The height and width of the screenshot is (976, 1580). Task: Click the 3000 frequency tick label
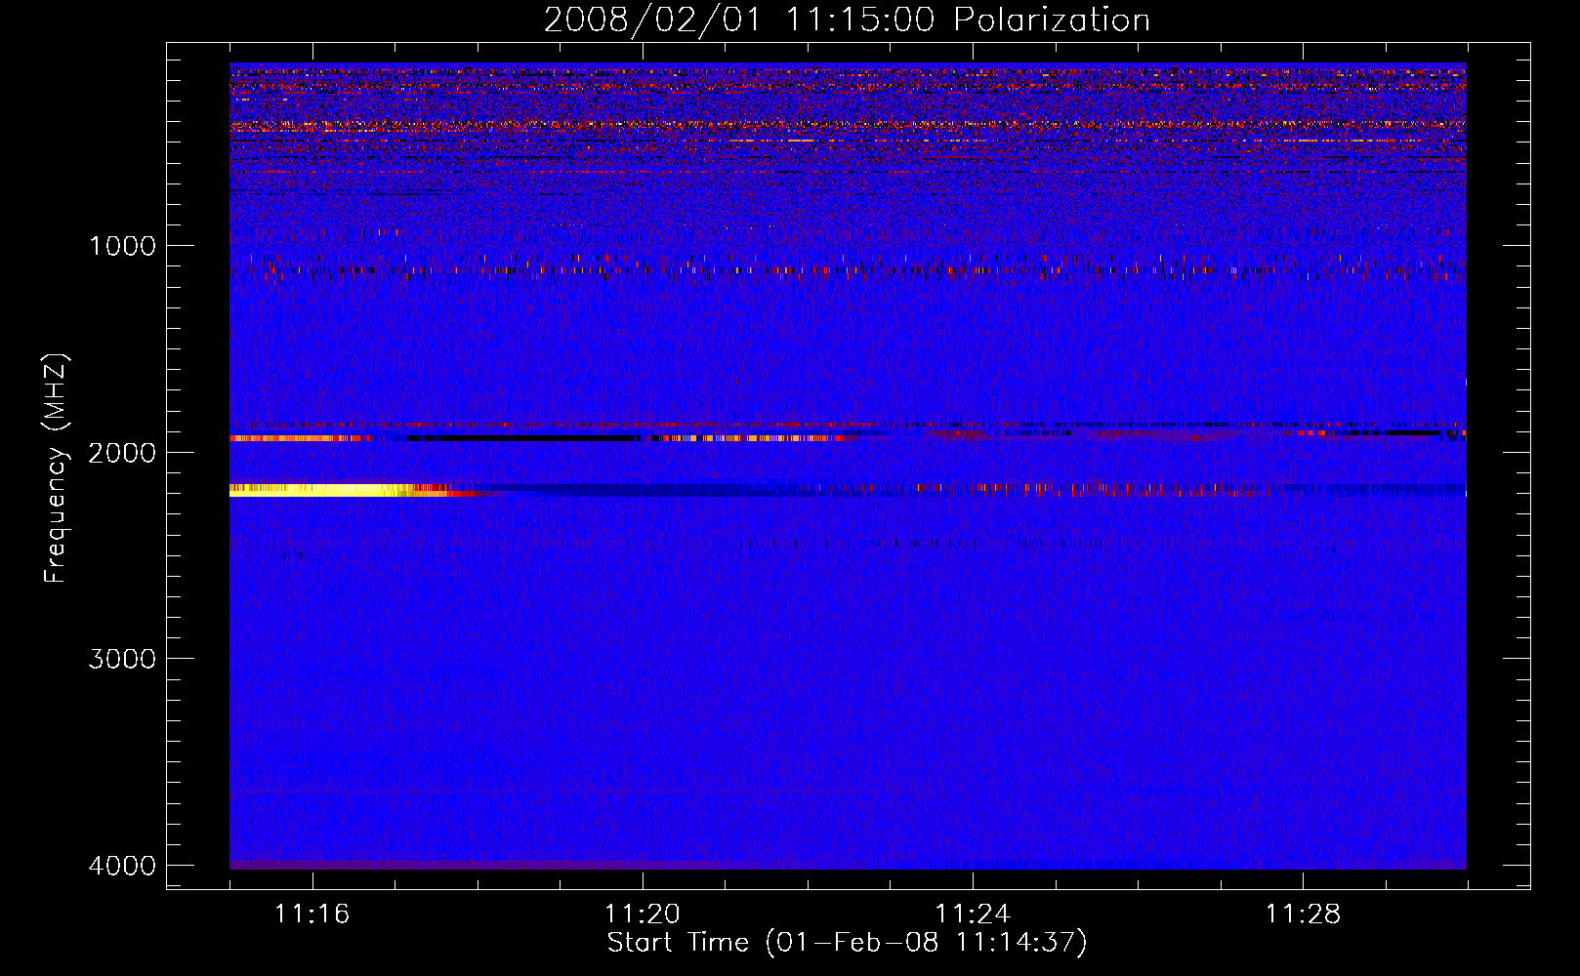click(x=122, y=658)
